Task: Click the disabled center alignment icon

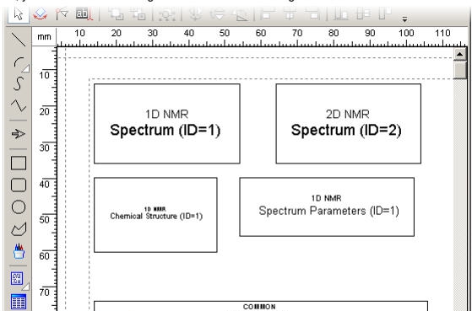Action: pyautogui.click(x=290, y=13)
